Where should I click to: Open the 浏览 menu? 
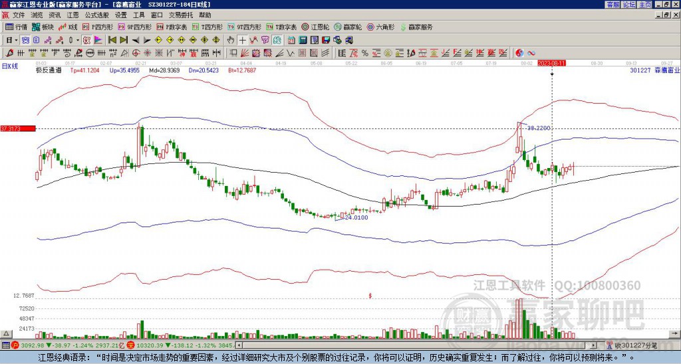click(x=37, y=15)
